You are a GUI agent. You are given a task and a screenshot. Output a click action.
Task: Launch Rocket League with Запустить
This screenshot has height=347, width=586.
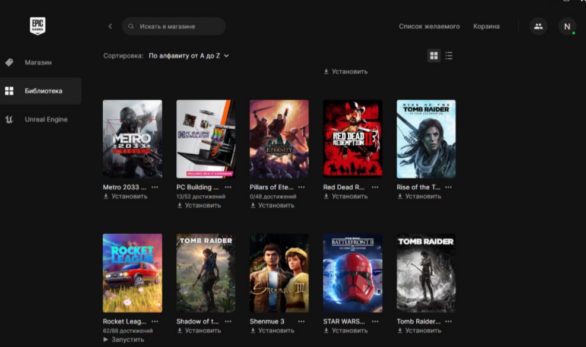(x=123, y=339)
